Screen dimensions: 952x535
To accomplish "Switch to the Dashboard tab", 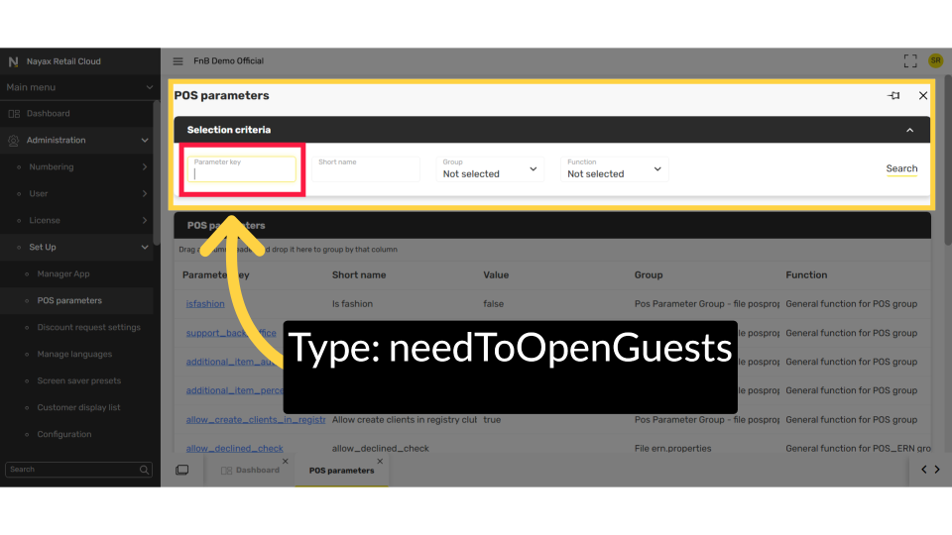I will (250, 471).
